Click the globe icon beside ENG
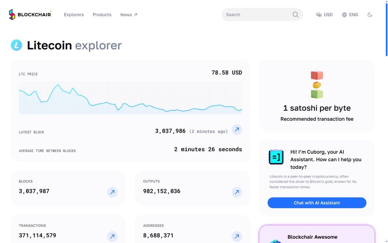Image resolution: width=388 pixels, height=243 pixels. [345, 15]
